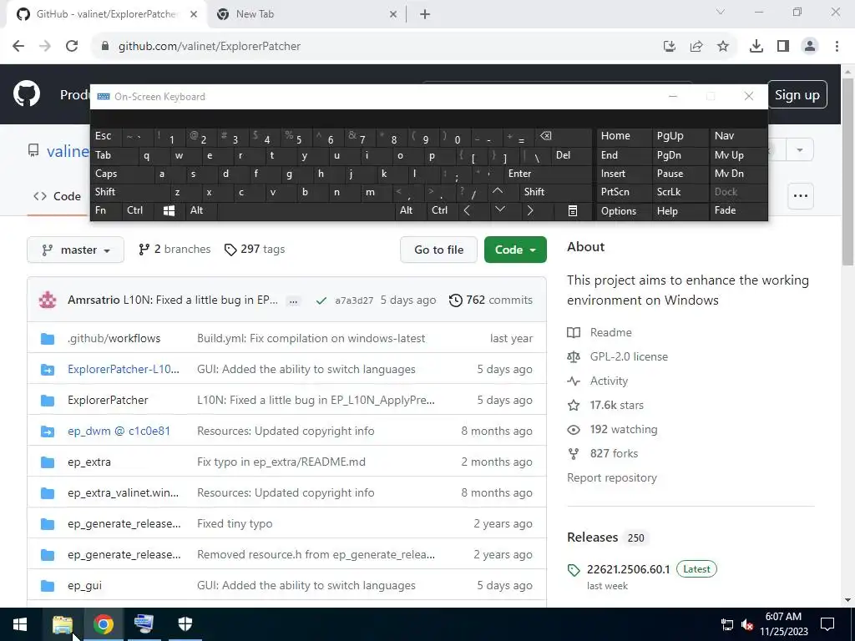
Task: Click Enter key on On-Screen Keyboard
Action: click(548, 174)
